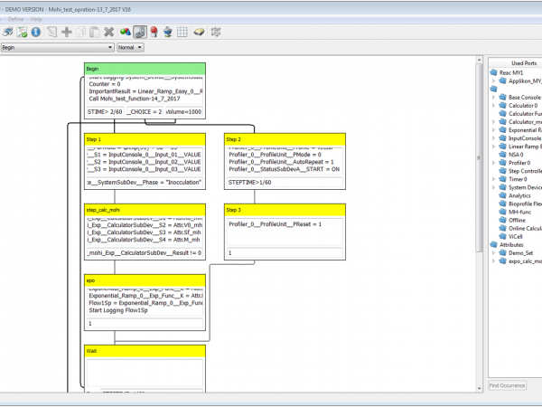Click 'Start Logging Flow1Sp' line in epo
Viewport: 542px width, 407px height.
pos(118,310)
